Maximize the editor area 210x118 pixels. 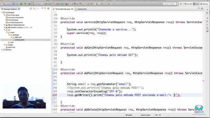point(202,9)
